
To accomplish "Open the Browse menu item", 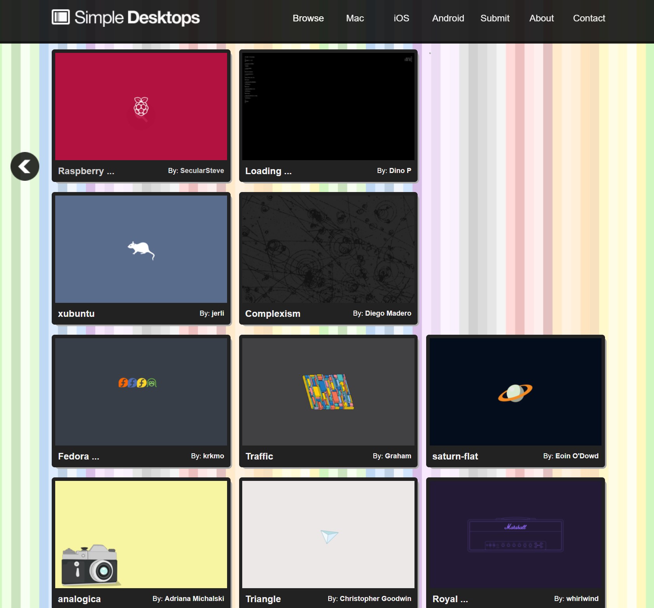I will coord(308,18).
